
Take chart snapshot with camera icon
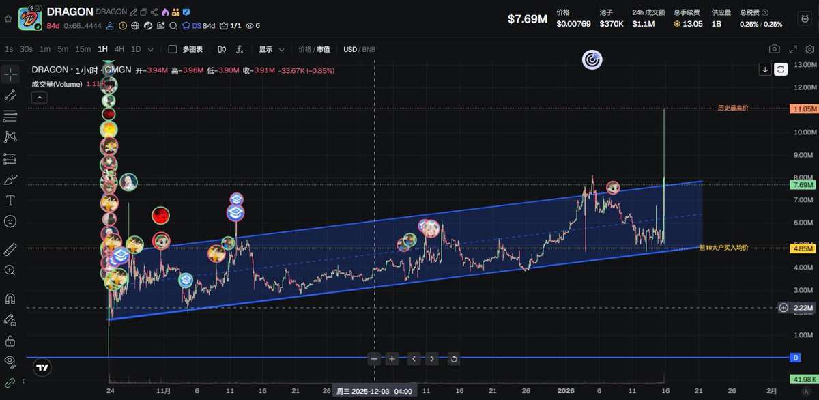(775, 49)
